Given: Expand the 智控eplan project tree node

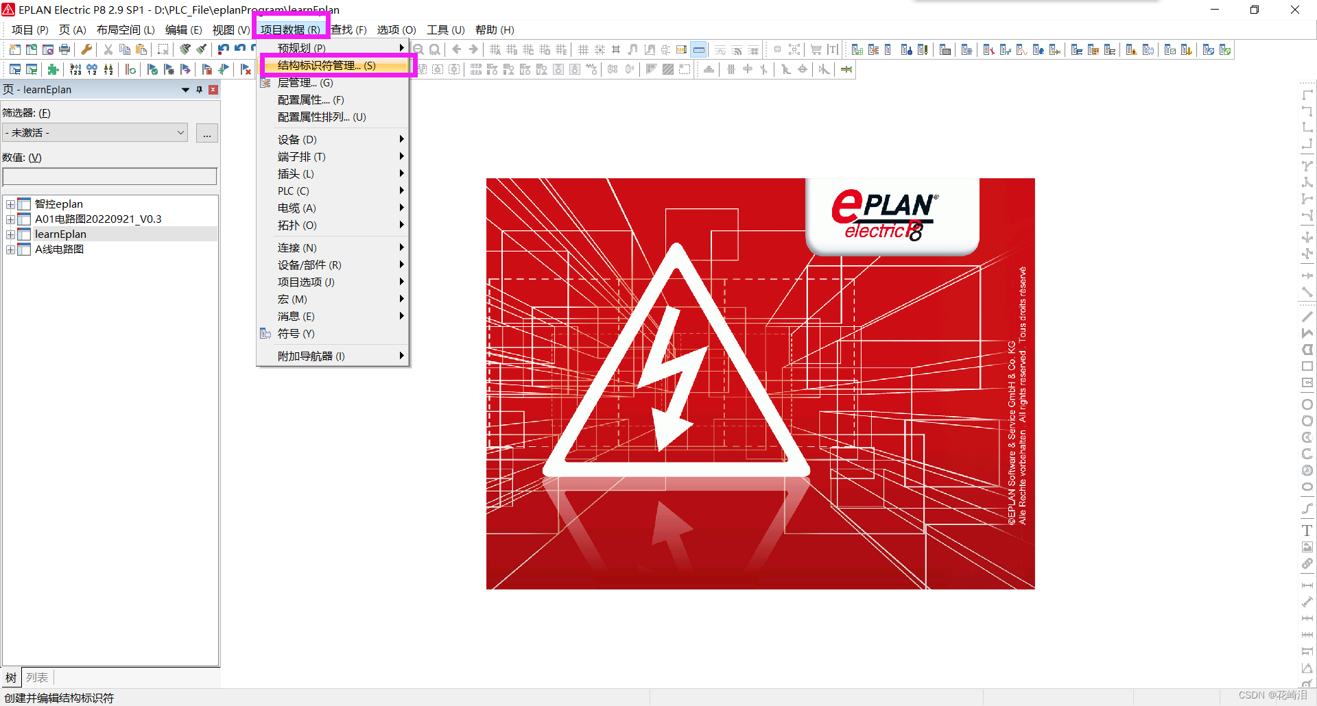Looking at the screenshot, I should click(x=10, y=204).
